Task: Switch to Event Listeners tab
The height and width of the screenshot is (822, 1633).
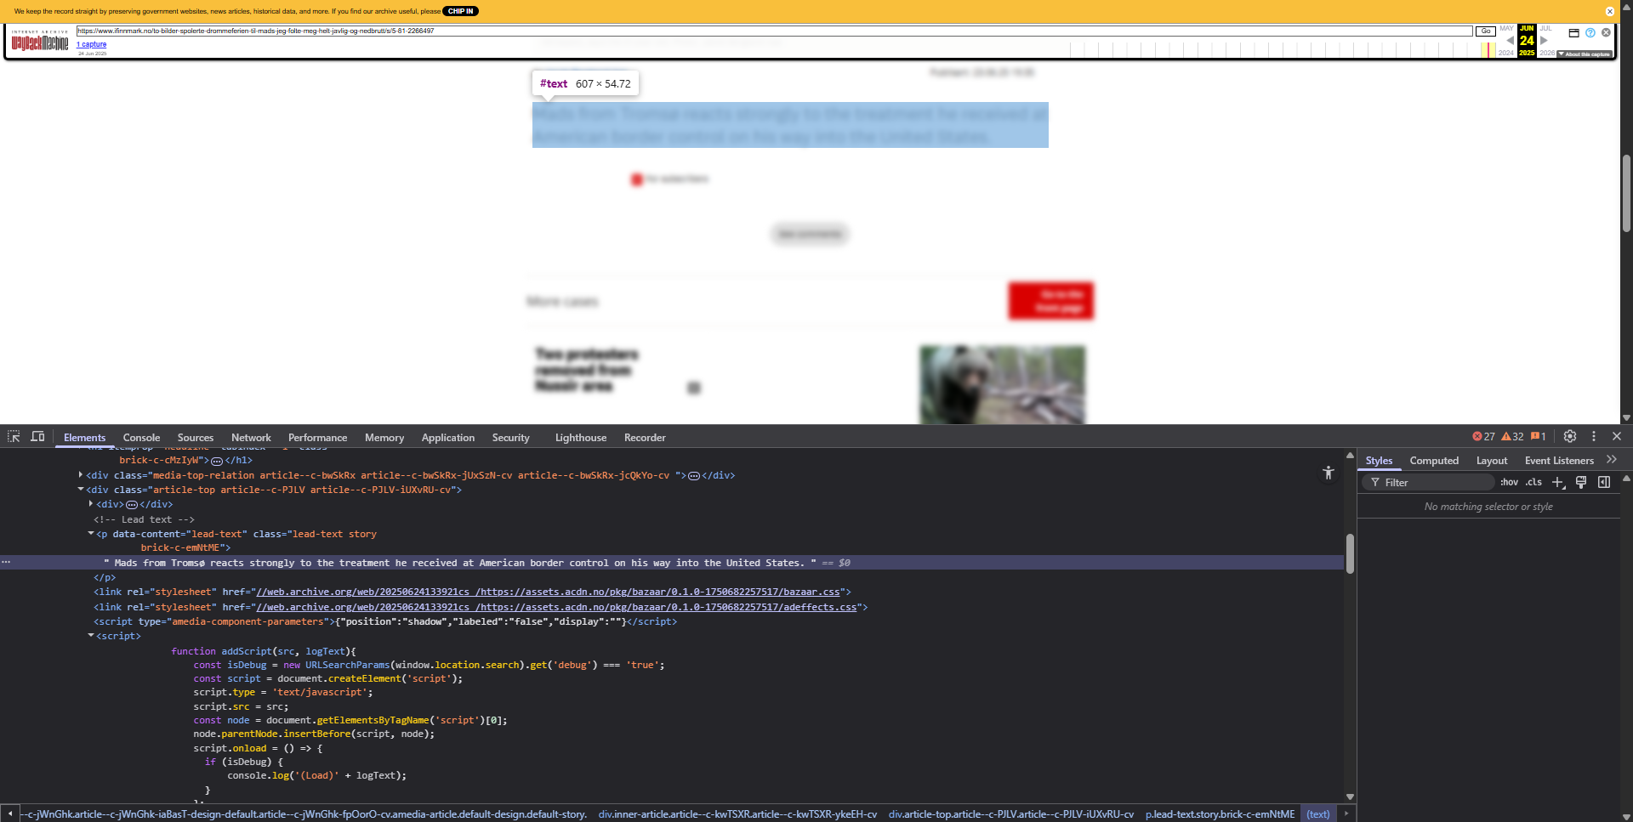Action: tap(1559, 460)
